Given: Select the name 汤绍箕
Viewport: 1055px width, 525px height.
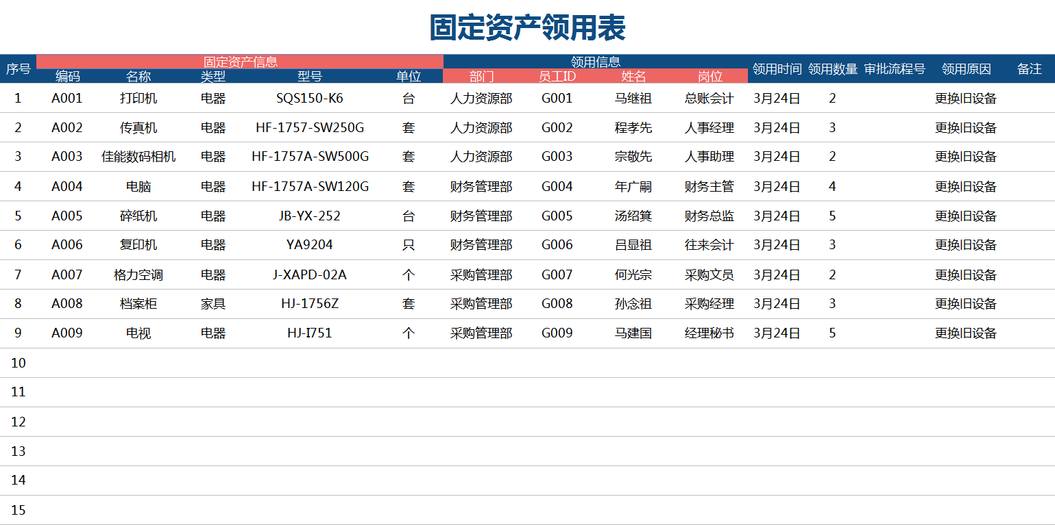Looking at the screenshot, I should (633, 216).
